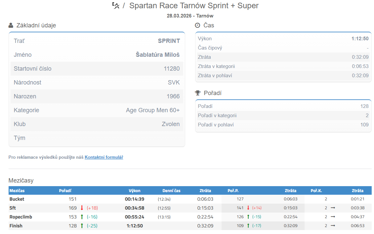Click green up arrow in Ropeclimb Pořadí column
This screenshot has width=374, height=234.
tap(82, 217)
